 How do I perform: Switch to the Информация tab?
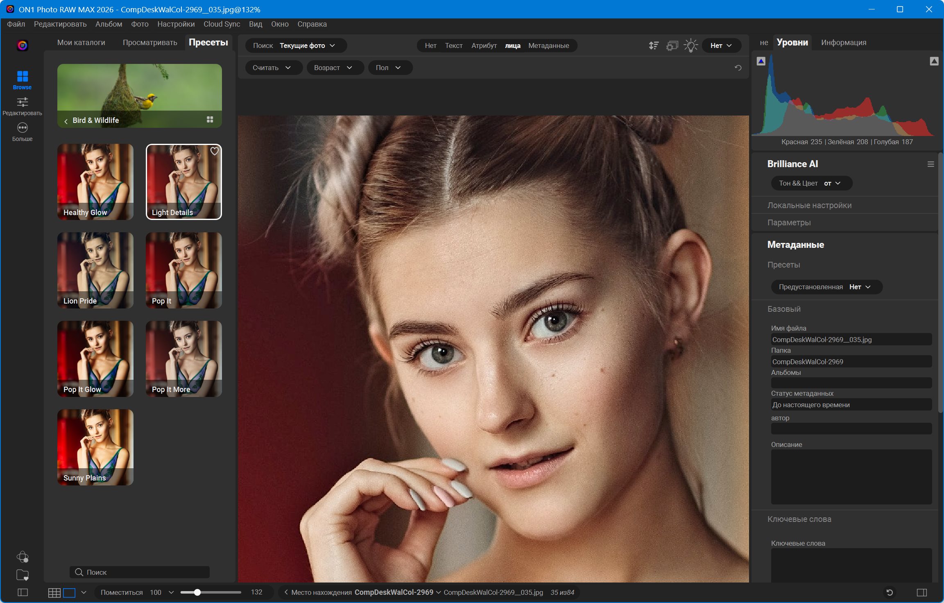[843, 43]
